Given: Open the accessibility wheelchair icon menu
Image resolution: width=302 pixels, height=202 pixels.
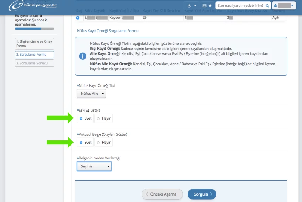Looking at the screenshot, I should tap(190, 6).
